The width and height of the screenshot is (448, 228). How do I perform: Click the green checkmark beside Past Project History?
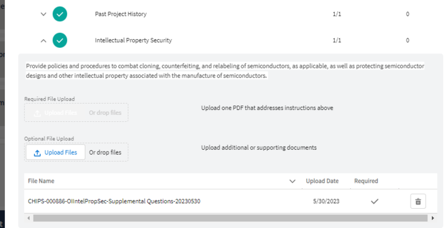[60, 14]
